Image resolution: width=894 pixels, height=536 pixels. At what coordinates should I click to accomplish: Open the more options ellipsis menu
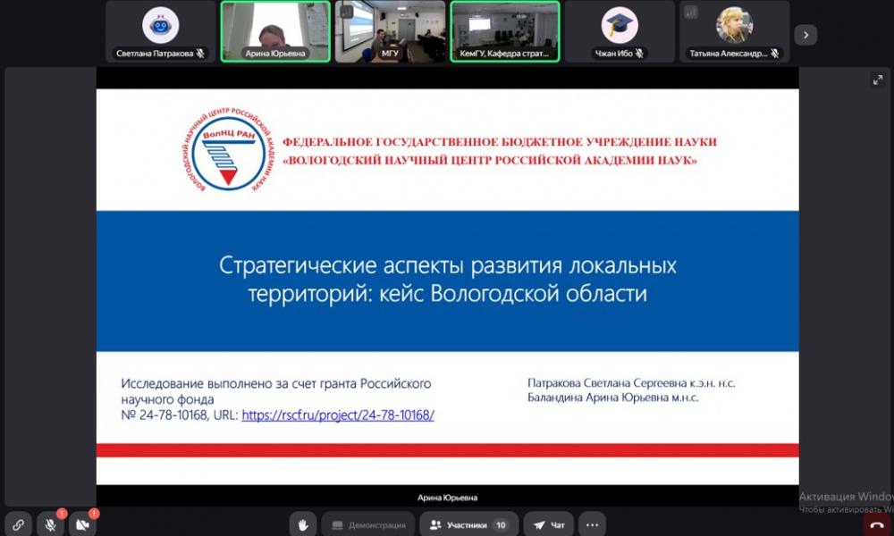[x=593, y=525]
